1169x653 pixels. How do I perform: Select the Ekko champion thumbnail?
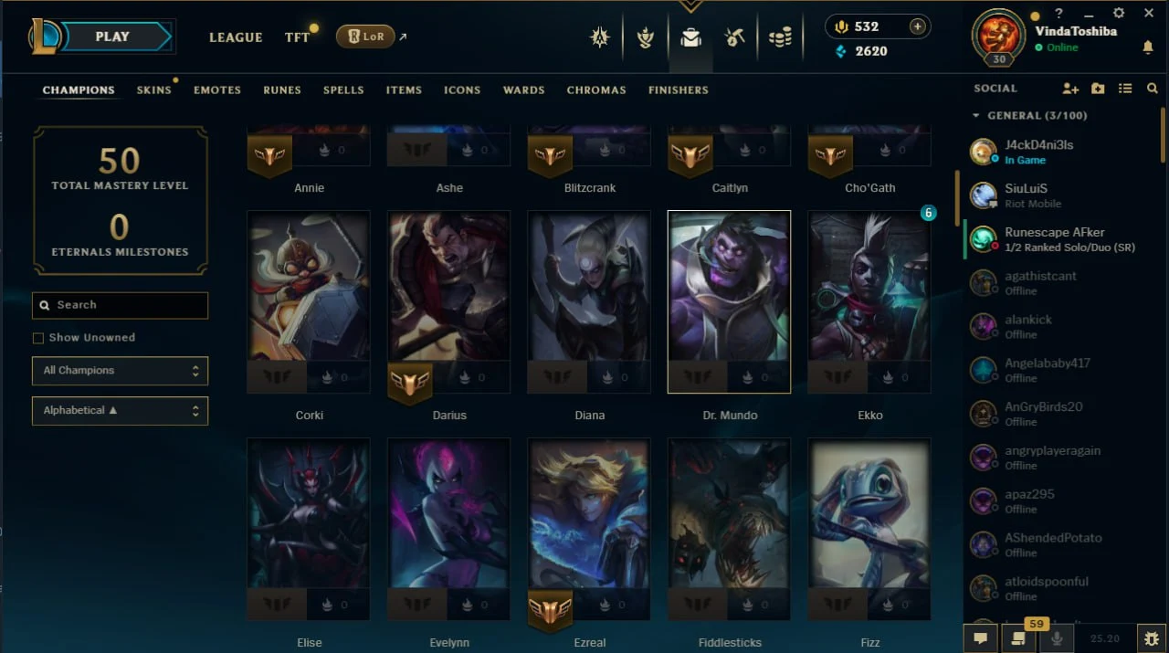point(869,301)
